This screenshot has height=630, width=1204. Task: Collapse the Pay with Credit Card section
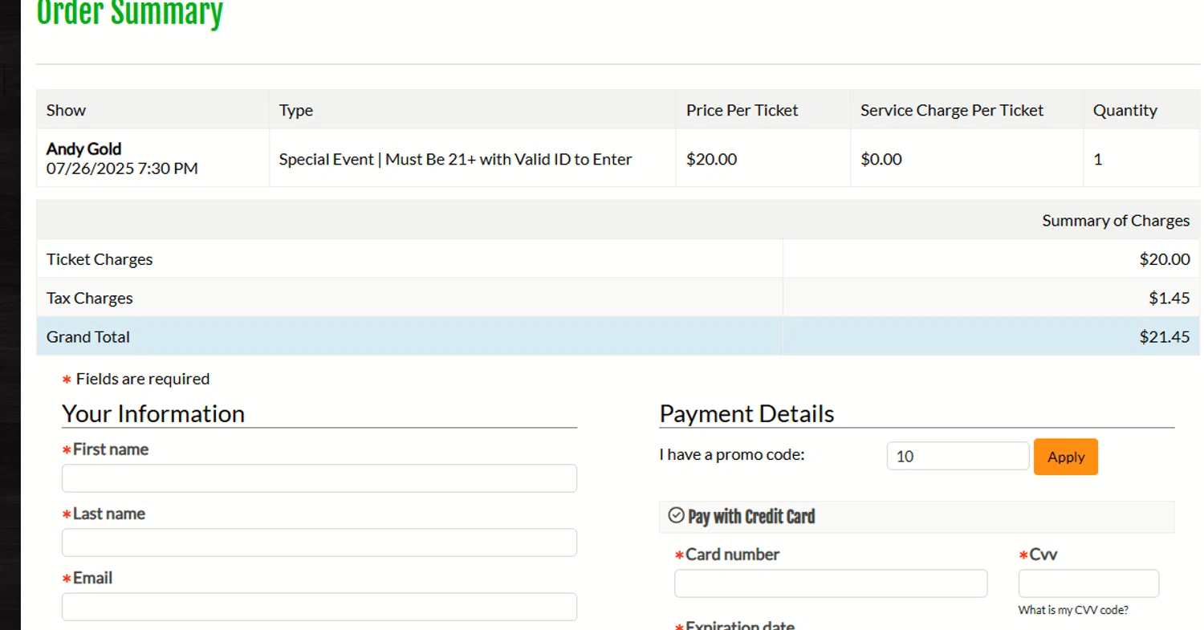tap(917, 517)
